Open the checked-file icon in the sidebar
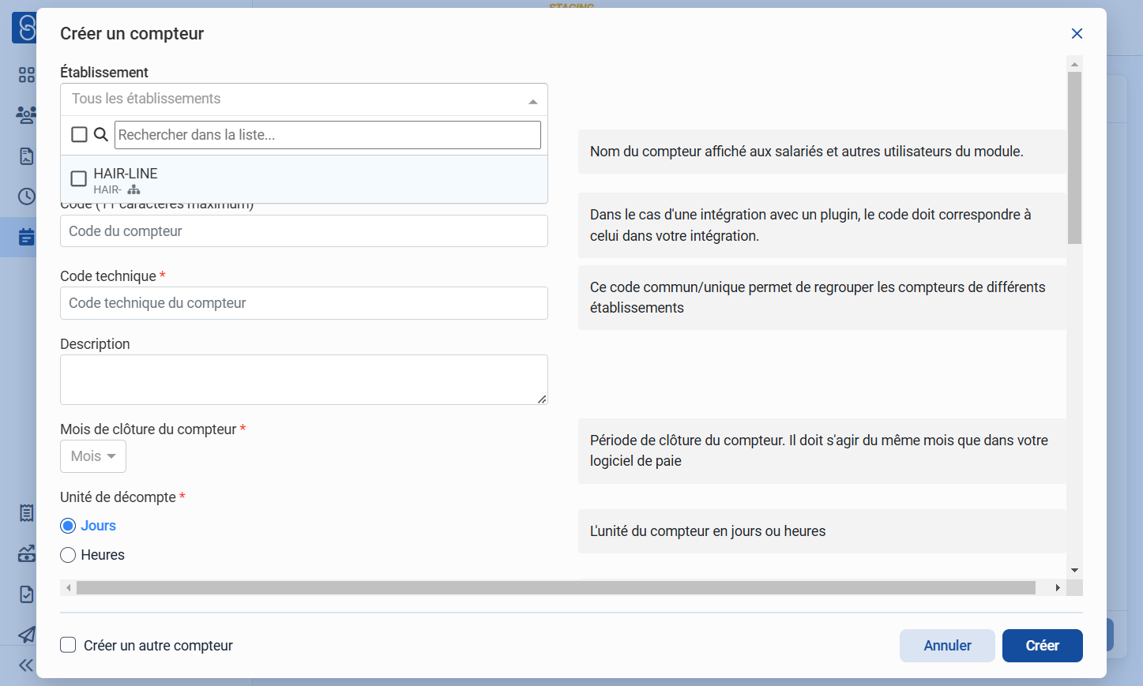Screen dimensions: 1143x686 click(27, 594)
